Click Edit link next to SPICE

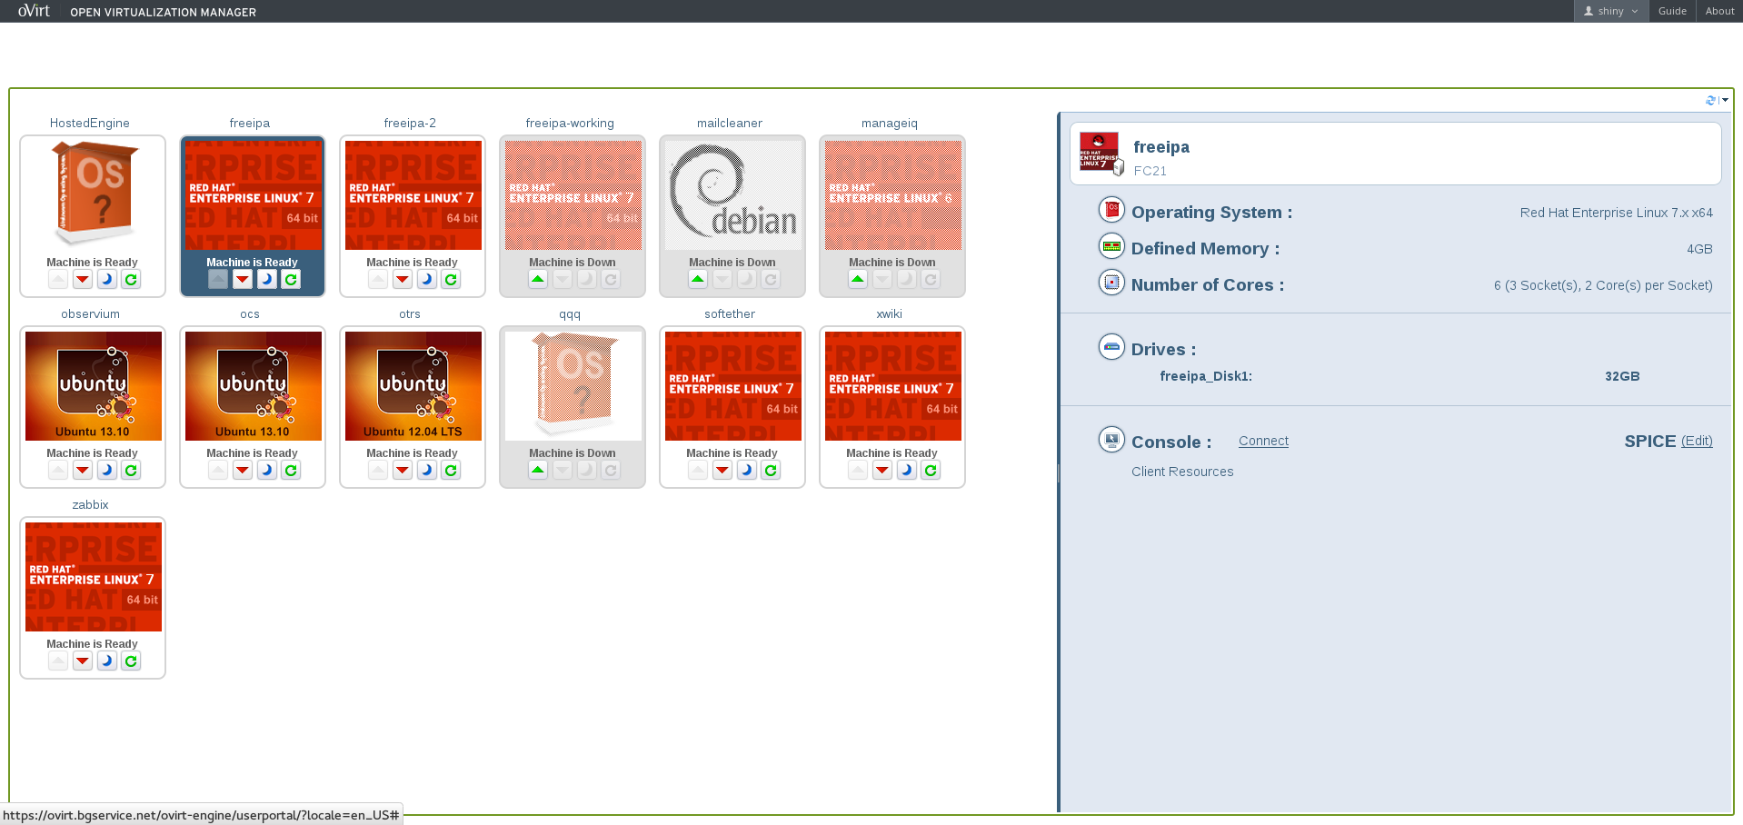1697,441
